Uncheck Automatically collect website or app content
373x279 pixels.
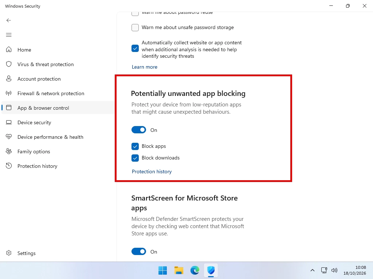click(135, 48)
